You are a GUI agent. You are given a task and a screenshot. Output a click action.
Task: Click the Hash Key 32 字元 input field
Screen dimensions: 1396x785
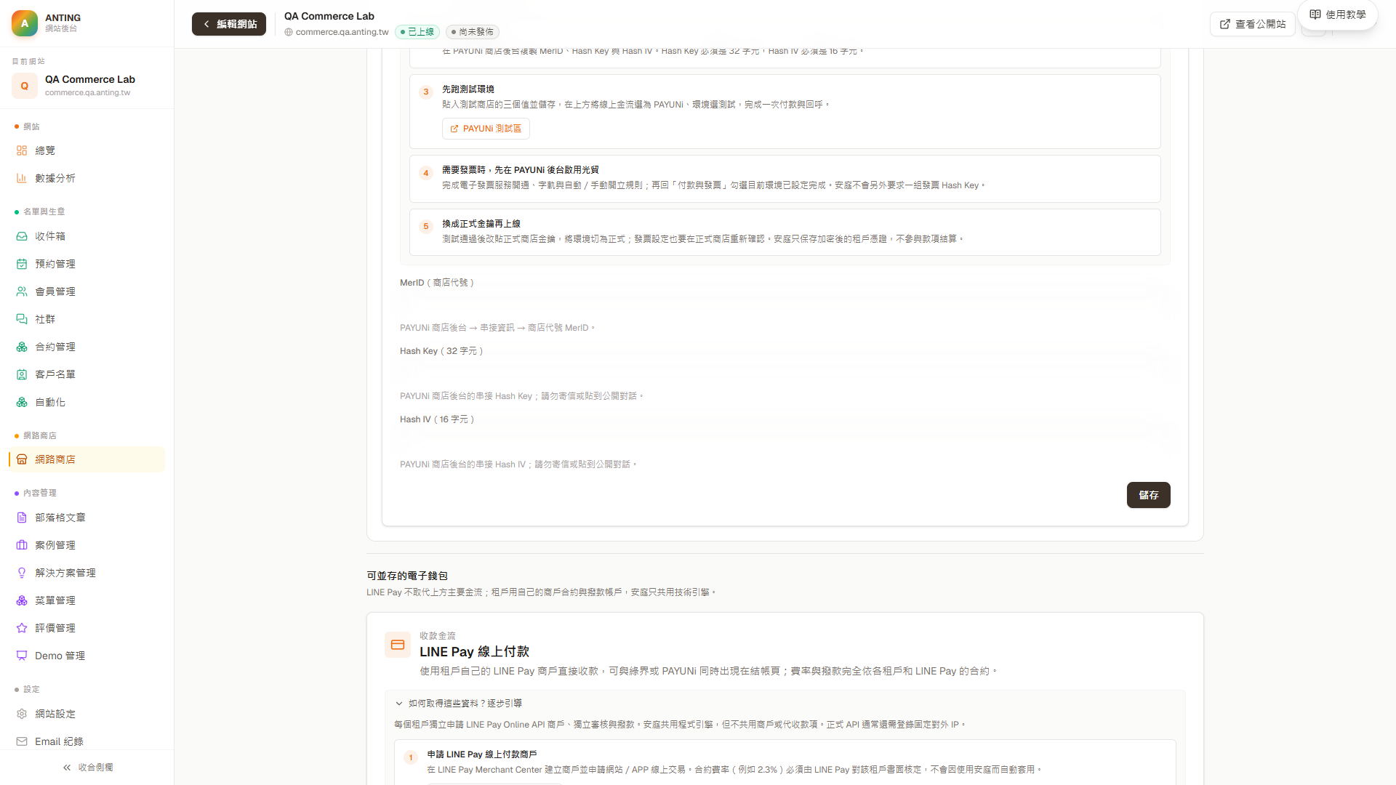point(785,372)
